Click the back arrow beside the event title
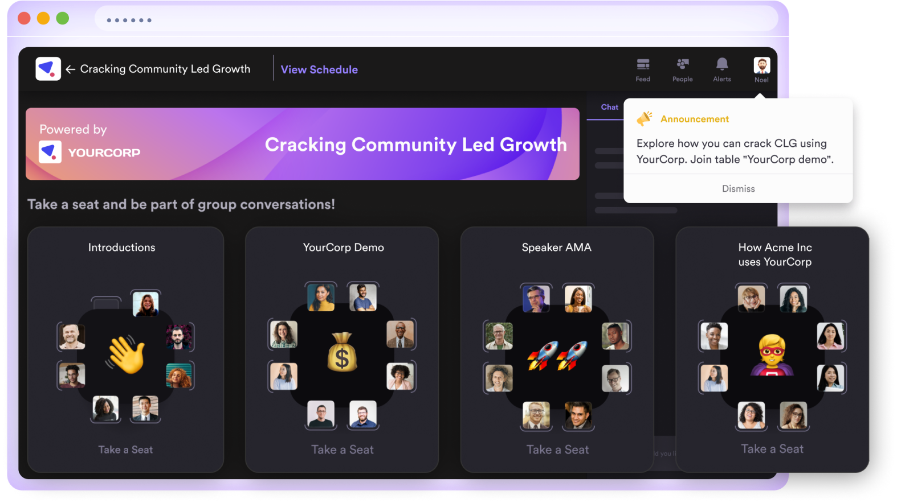The width and height of the screenshot is (897, 503). (x=70, y=69)
